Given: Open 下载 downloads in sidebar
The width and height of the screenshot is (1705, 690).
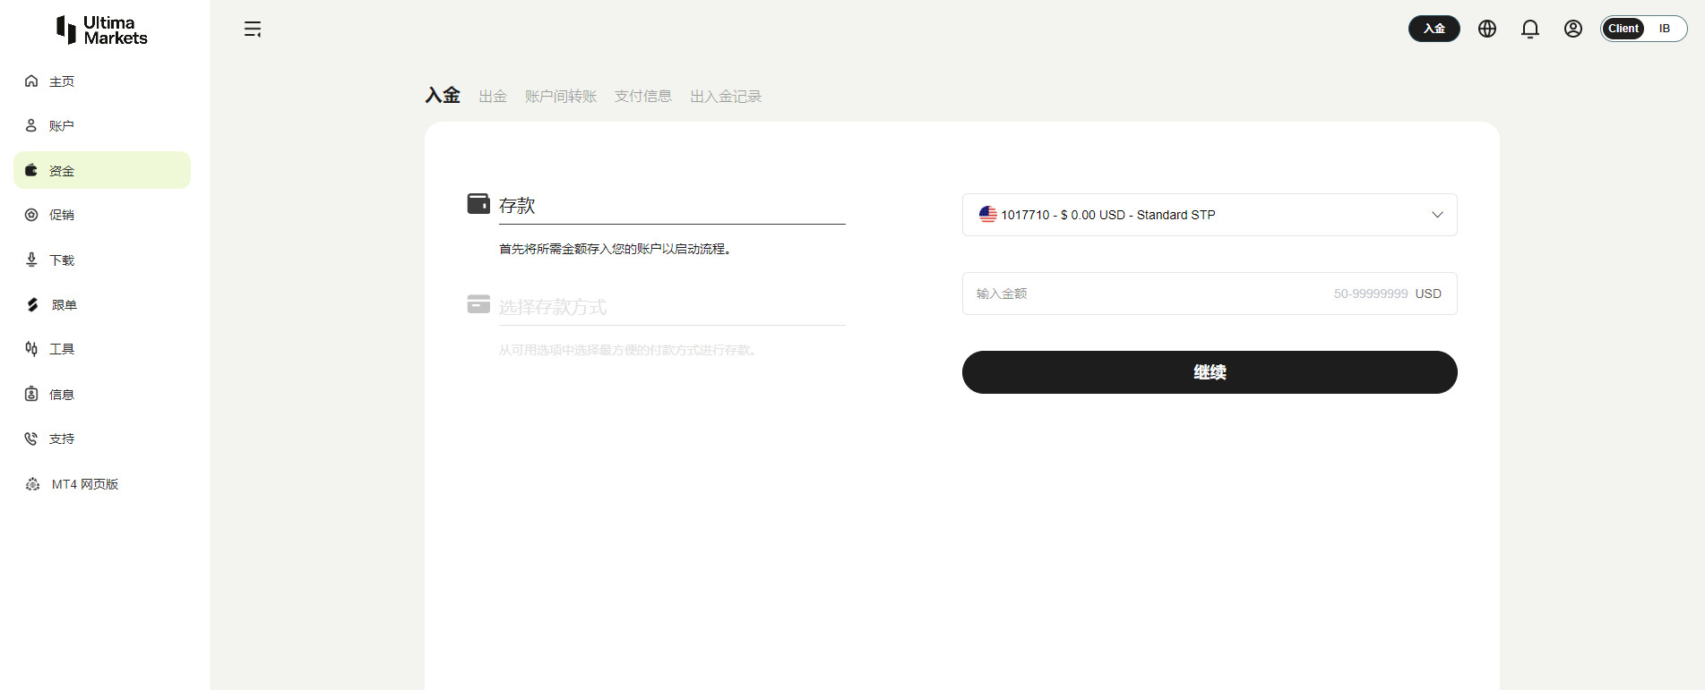Looking at the screenshot, I should tap(61, 260).
